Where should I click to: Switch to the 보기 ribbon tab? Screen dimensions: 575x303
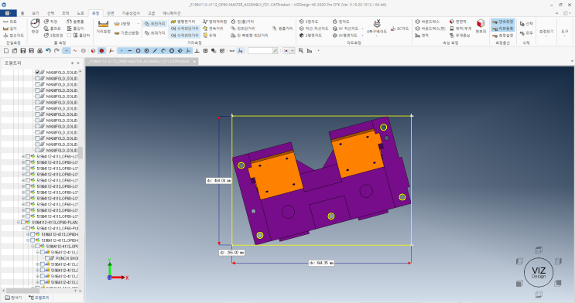pos(35,13)
